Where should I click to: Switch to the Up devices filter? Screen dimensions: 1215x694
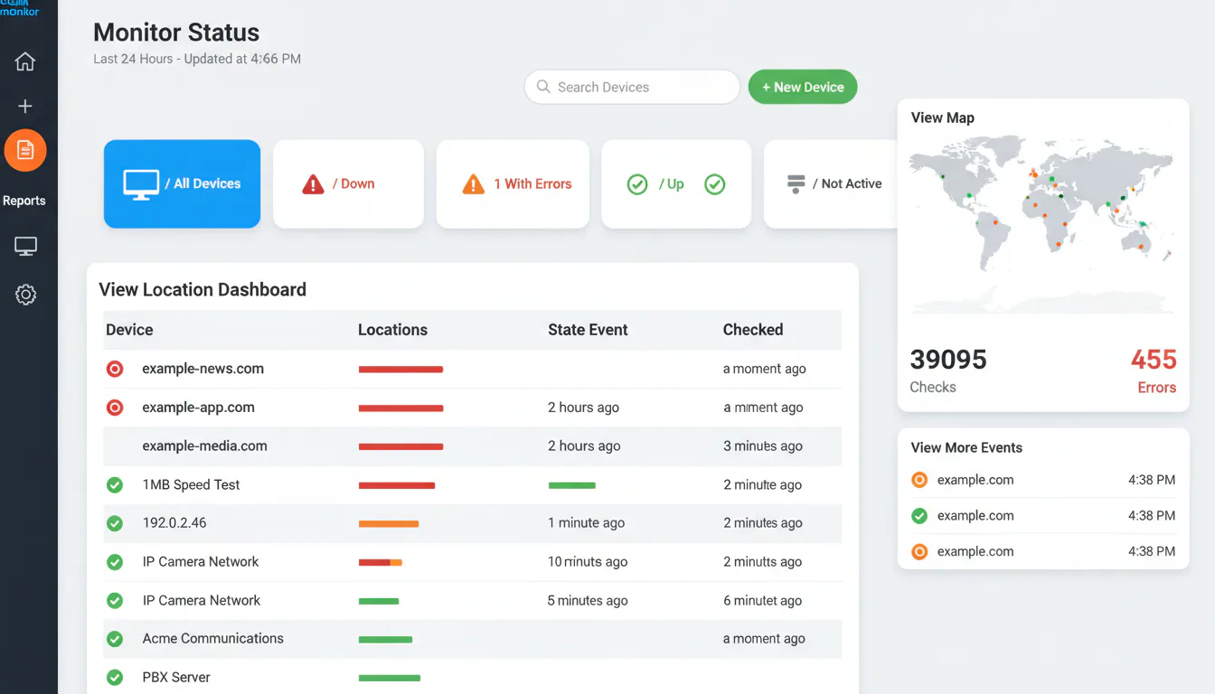(676, 183)
